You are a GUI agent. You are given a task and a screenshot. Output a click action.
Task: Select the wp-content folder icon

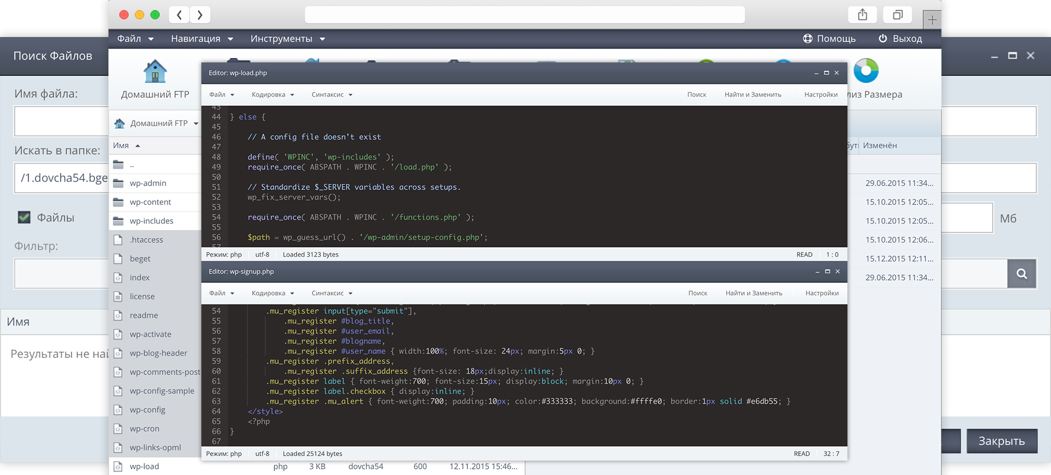click(x=118, y=202)
